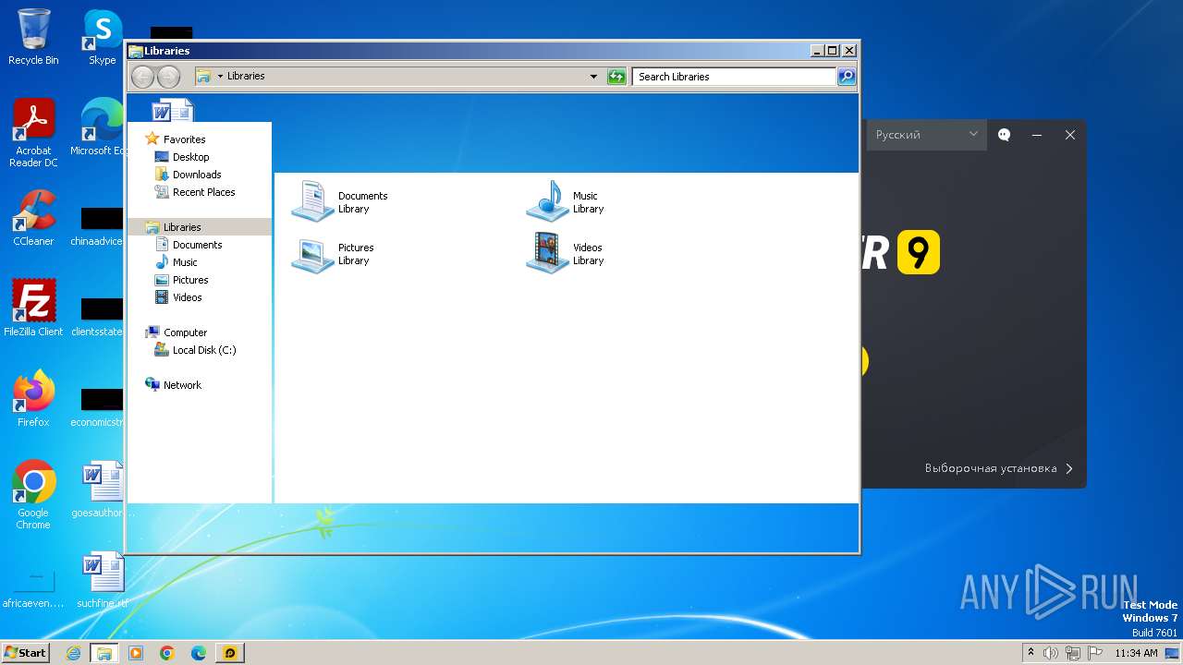This screenshot has height=665, width=1183.
Task: Select the Recycle Bin desktop icon
Action: click(x=33, y=38)
